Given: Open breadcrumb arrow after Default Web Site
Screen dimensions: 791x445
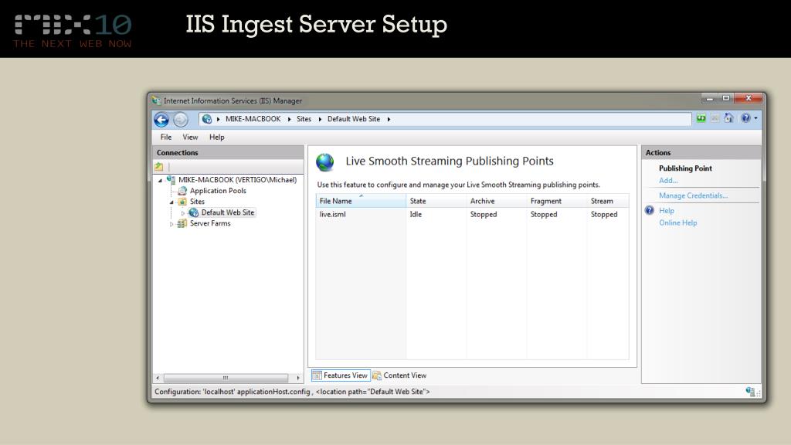Looking at the screenshot, I should pyautogui.click(x=389, y=119).
